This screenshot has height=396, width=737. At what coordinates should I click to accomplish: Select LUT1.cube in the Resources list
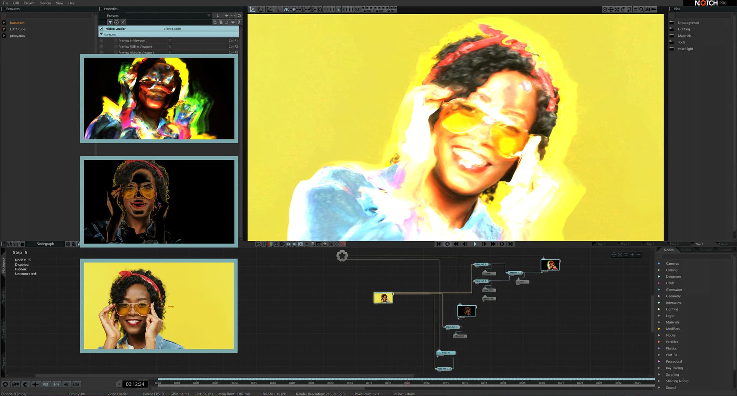(18, 29)
